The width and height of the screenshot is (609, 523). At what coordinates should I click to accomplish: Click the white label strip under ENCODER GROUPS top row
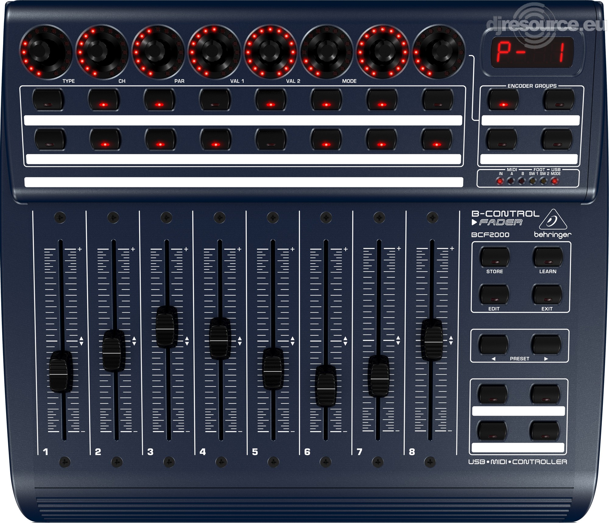530,120
